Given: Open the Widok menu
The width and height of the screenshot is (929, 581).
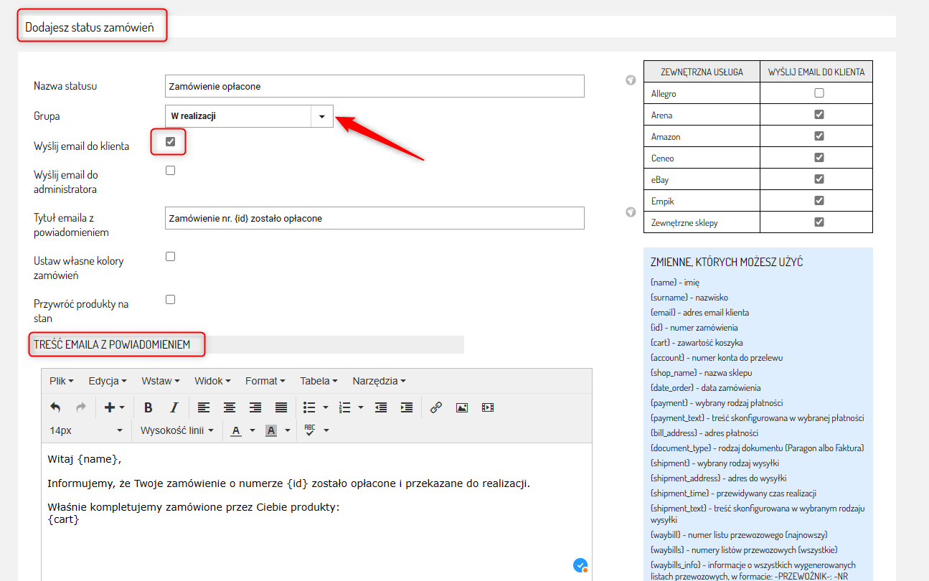Looking at the screenshot, I should click(212, 381).
